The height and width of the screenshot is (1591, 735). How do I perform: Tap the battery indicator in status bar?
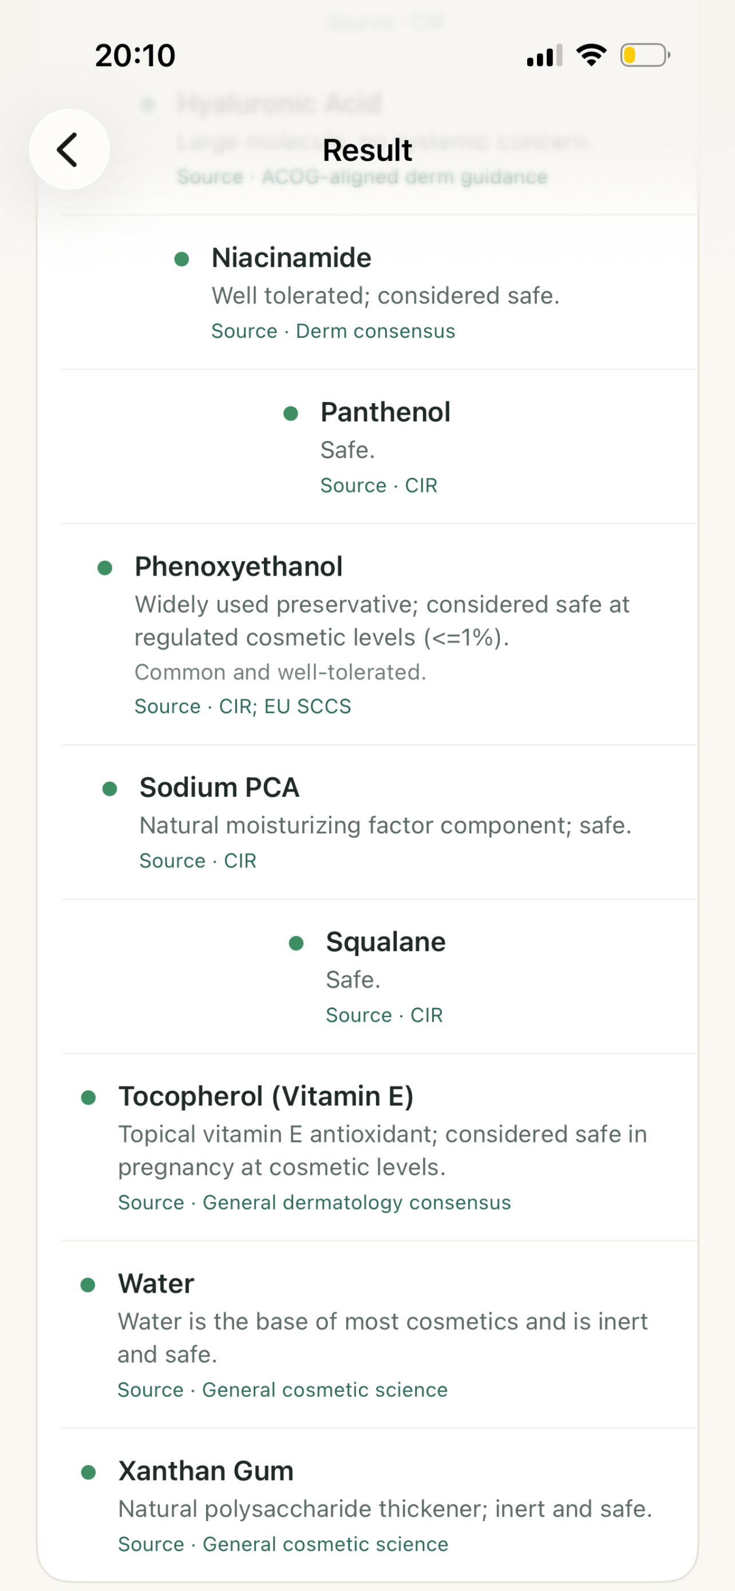coord(645,55)
